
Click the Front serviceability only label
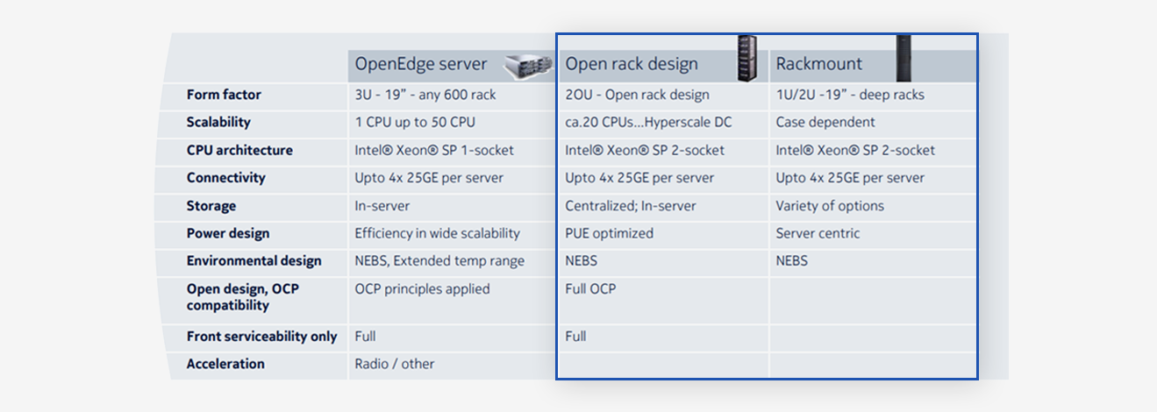point(261,337)
